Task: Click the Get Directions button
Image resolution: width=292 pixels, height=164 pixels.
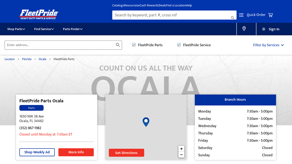Action: 126,153
